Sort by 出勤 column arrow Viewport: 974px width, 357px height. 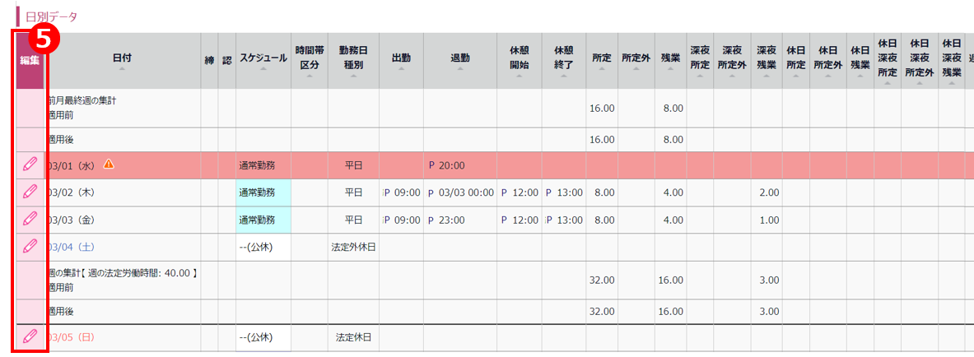(x=401, y=70)
